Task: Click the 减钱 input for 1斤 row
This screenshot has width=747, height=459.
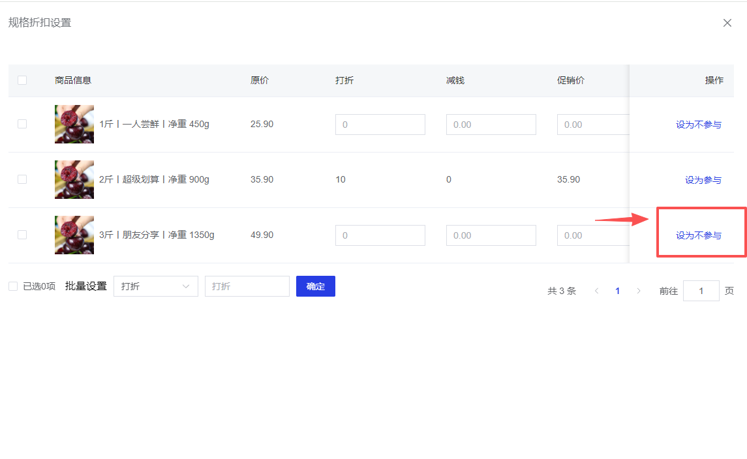Action: tap(491, 125)
